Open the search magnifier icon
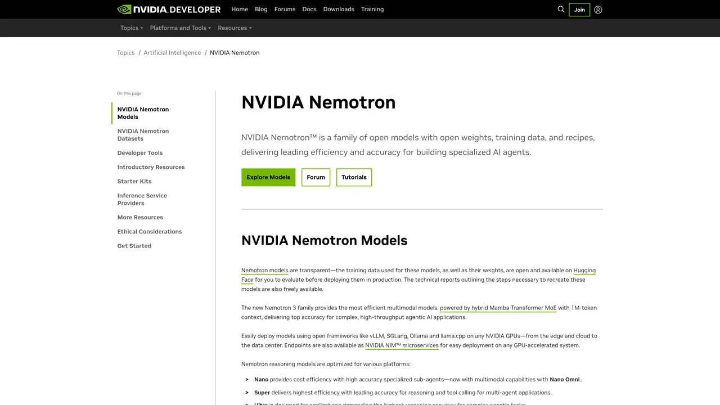 coord(561,9)
